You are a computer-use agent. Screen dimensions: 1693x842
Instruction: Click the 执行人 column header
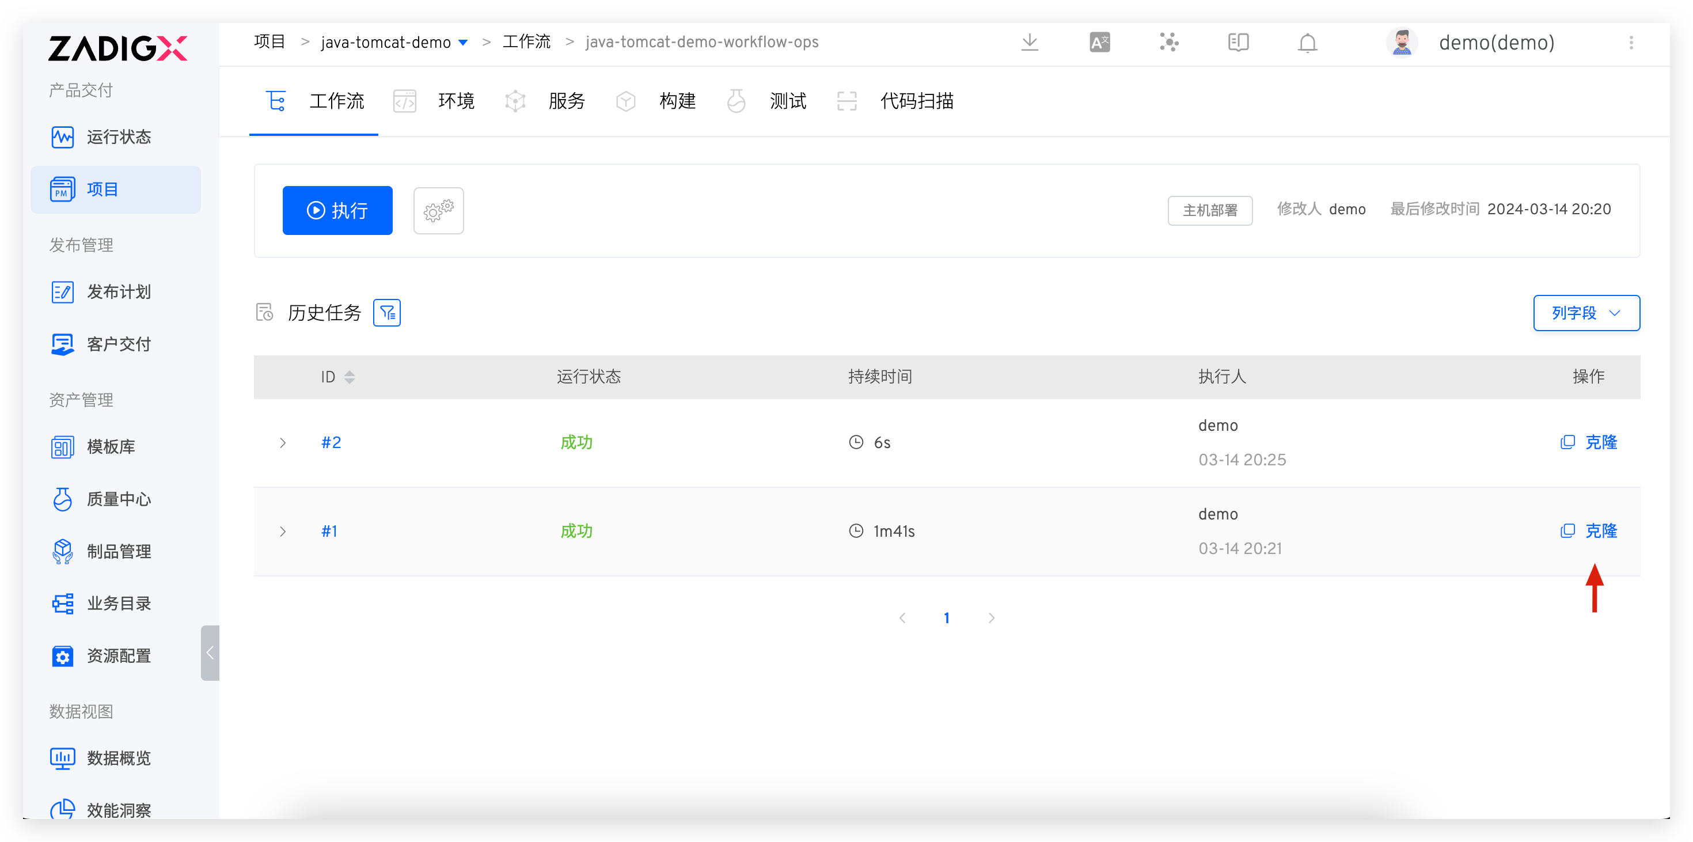point(1223,377)
